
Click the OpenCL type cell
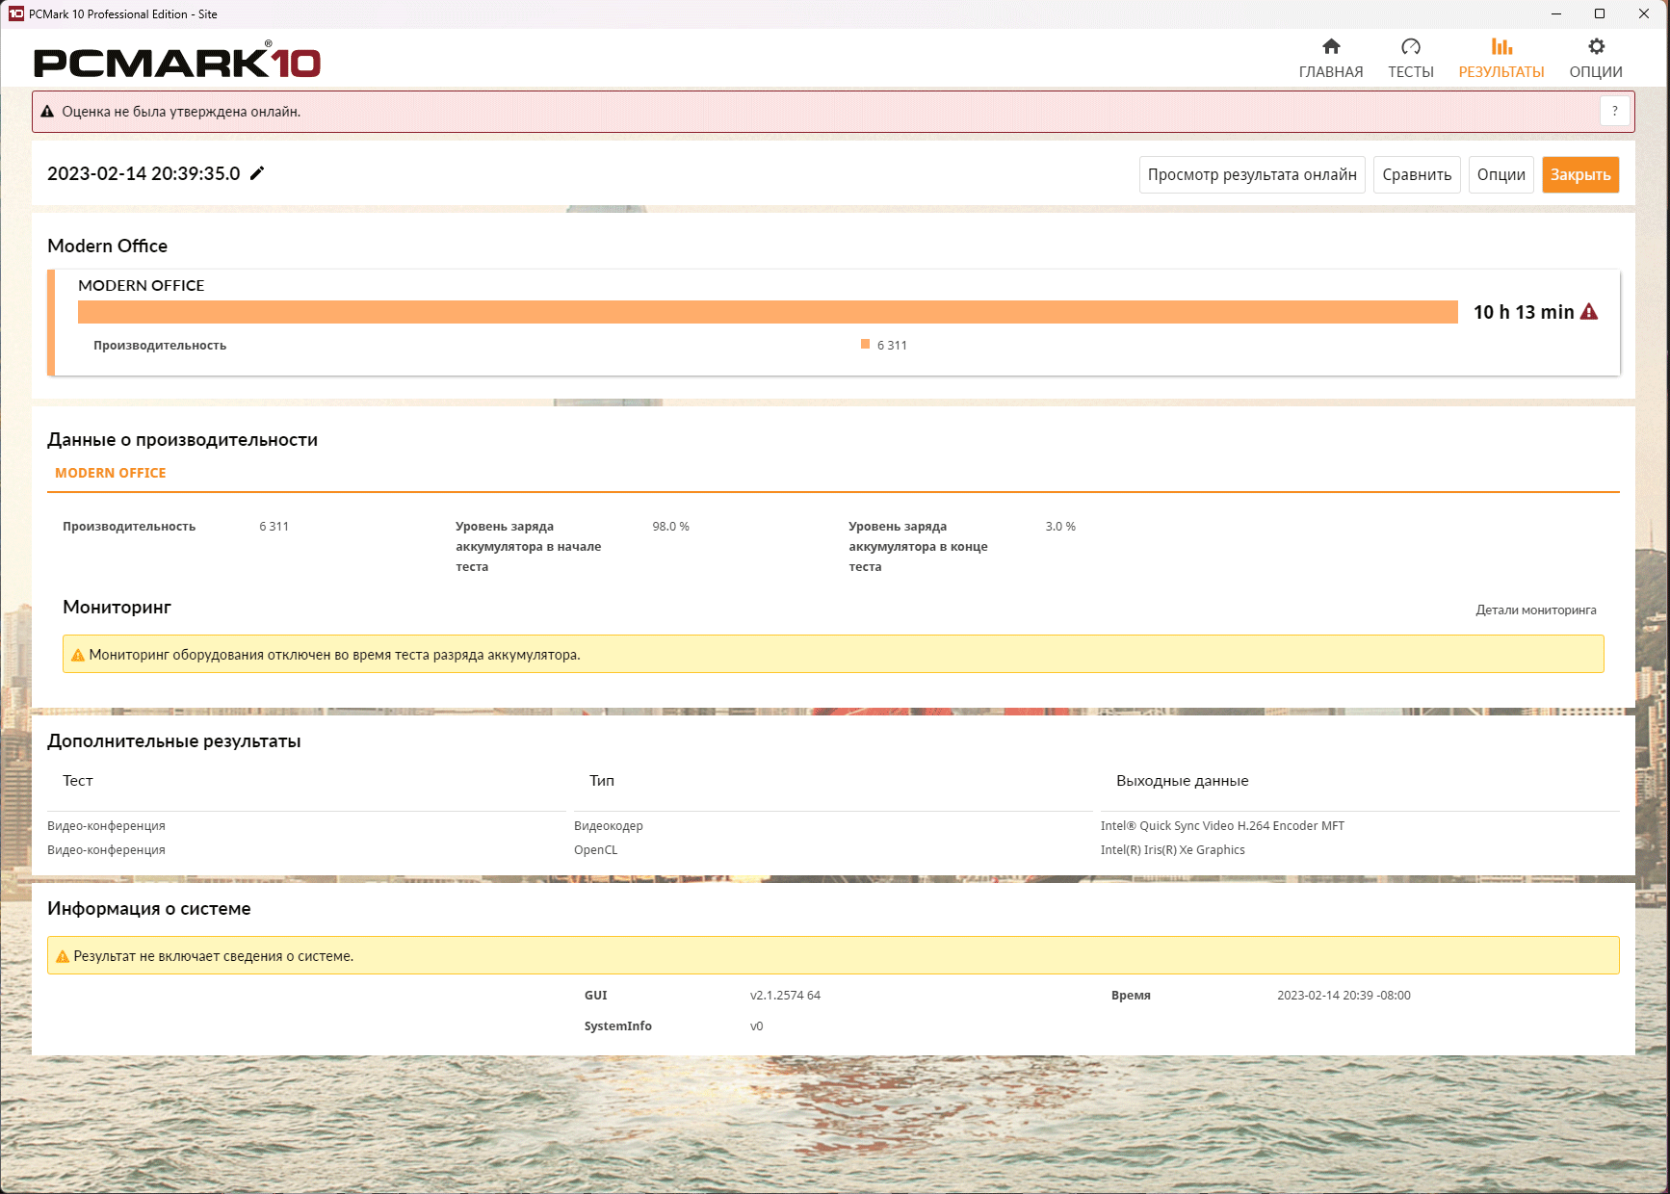pyautogui.click(x=596, y=850)
